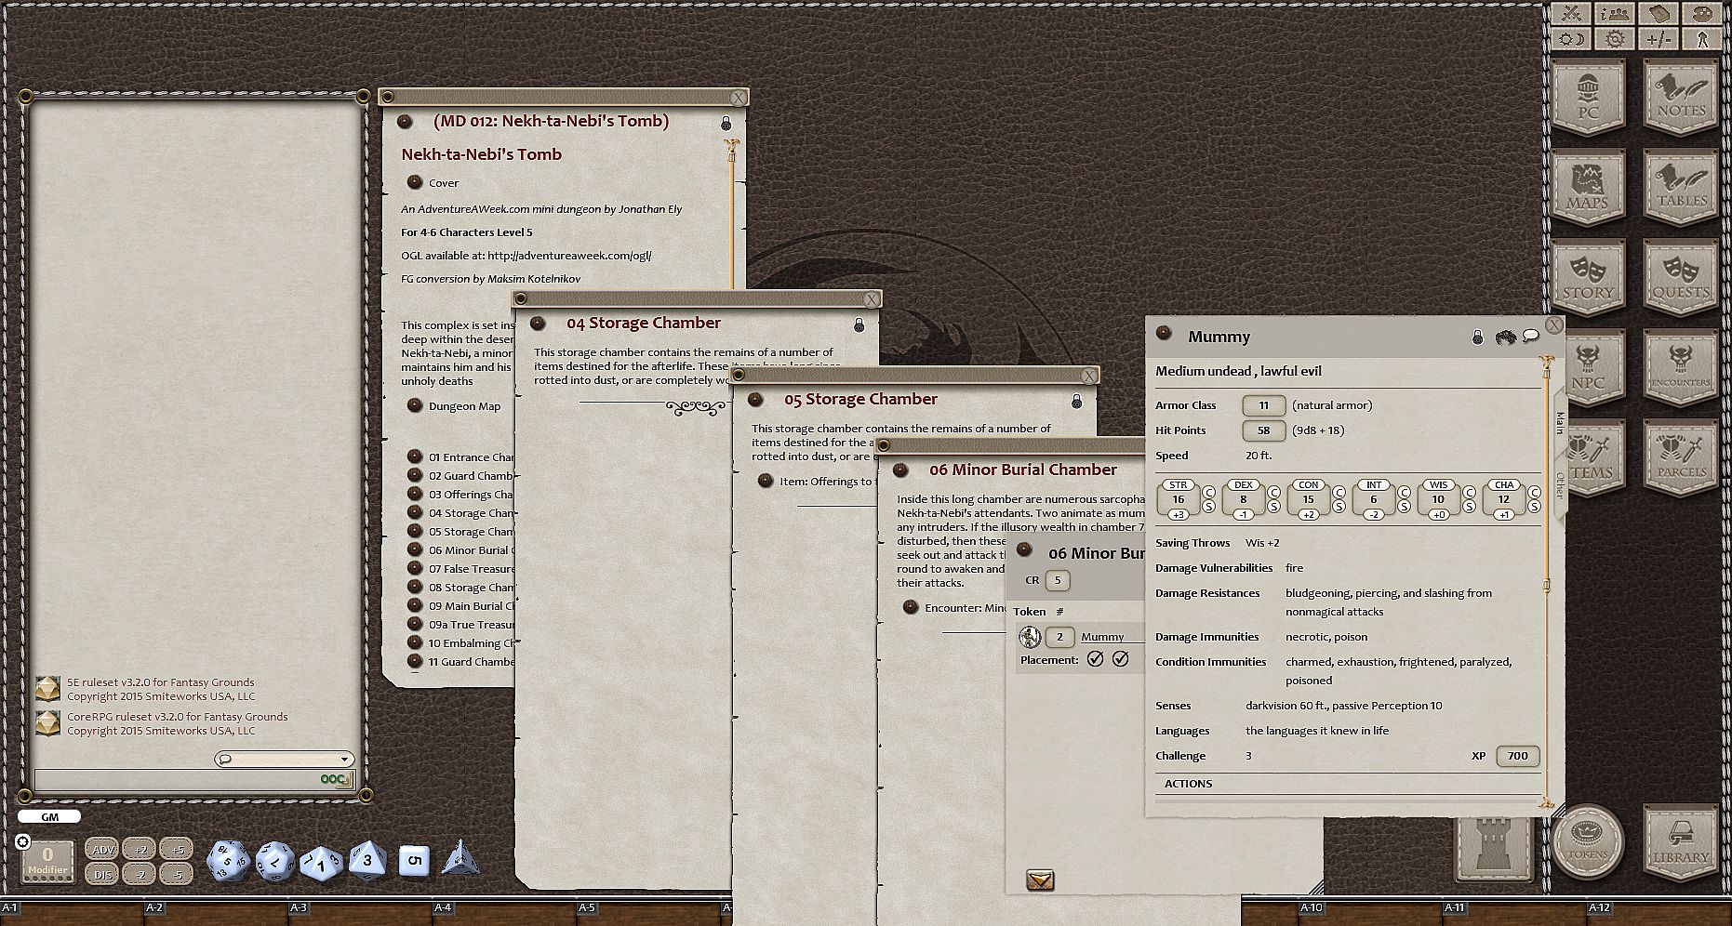Toggle the -5 modifier button
Image resolution: width=1732 pixels, height=926 pixels.
(x=177, y=874)
